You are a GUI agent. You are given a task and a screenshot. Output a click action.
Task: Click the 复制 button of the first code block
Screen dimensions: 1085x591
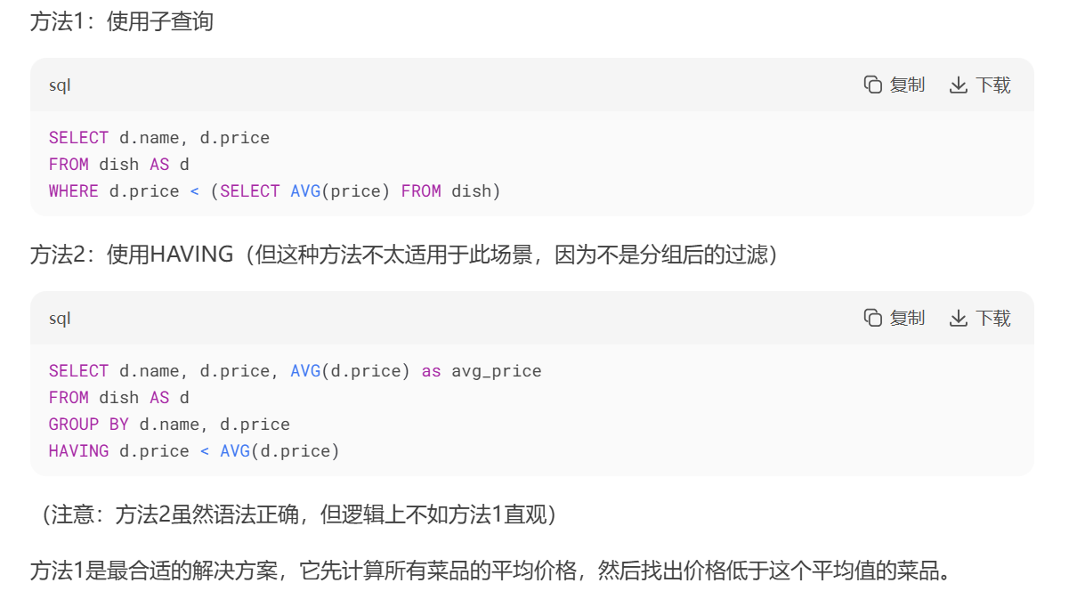click(899, 84)
